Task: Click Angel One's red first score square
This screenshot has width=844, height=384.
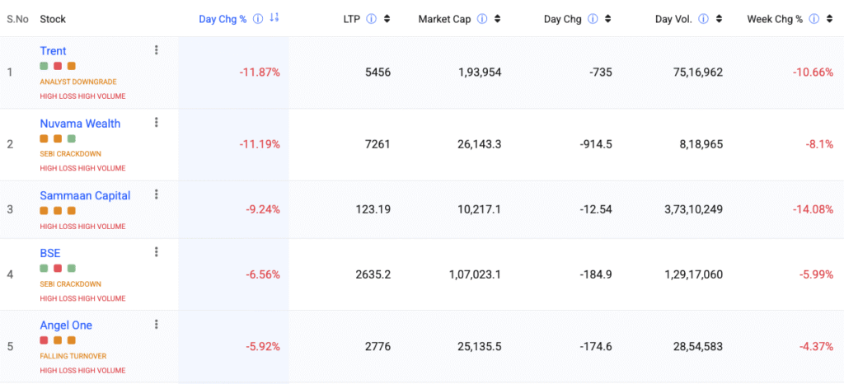Action: (45, 340)
